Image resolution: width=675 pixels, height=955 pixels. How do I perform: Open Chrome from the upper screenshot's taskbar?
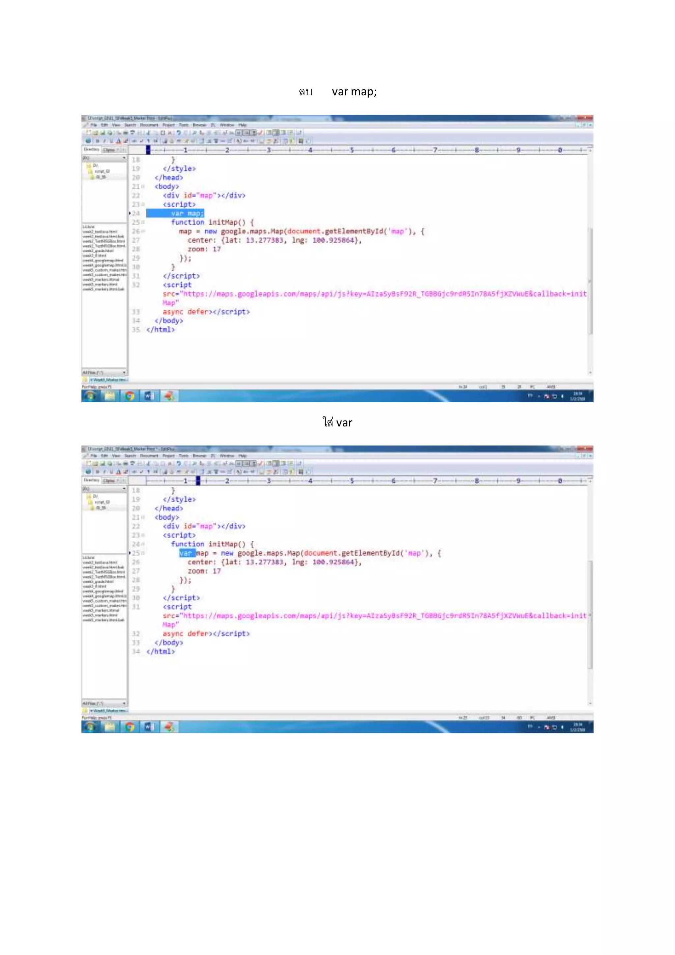[x=130, y=396]
